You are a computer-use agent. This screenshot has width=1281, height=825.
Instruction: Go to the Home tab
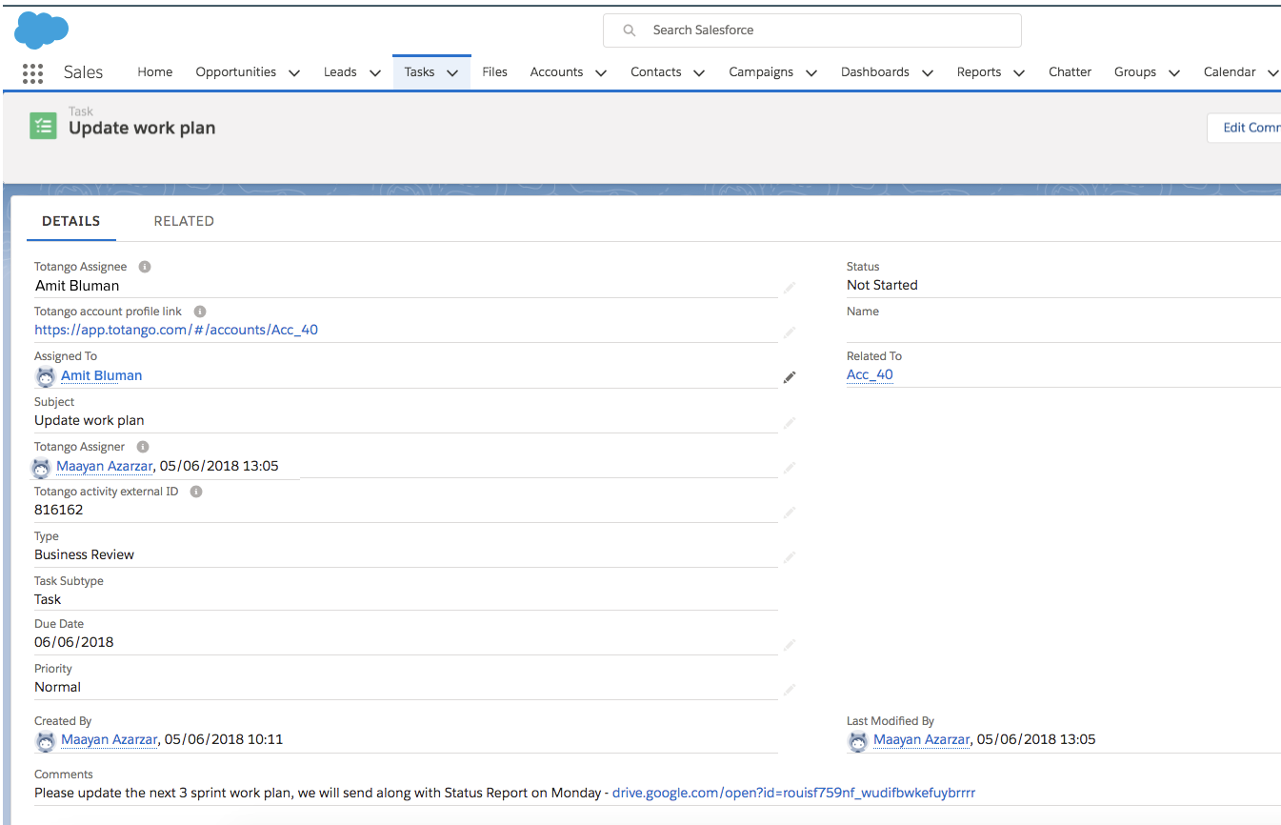[155, 72]
